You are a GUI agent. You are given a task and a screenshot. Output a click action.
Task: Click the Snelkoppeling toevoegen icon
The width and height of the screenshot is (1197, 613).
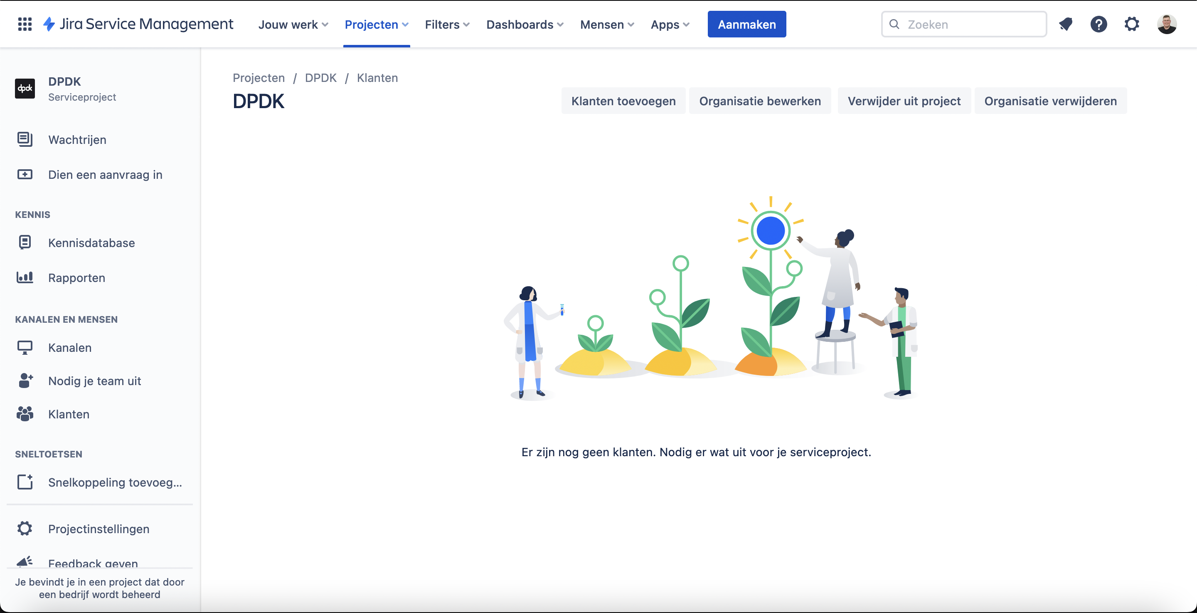point(25,482)
